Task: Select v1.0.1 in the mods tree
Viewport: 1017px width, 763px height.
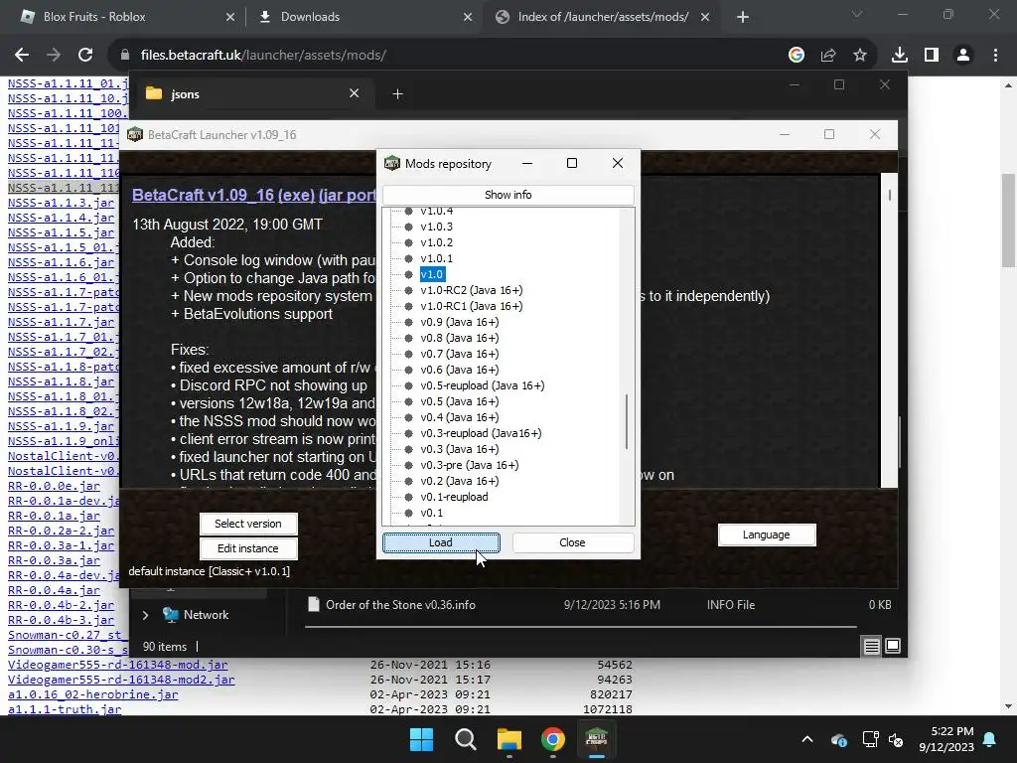Action: pos(437,258)
